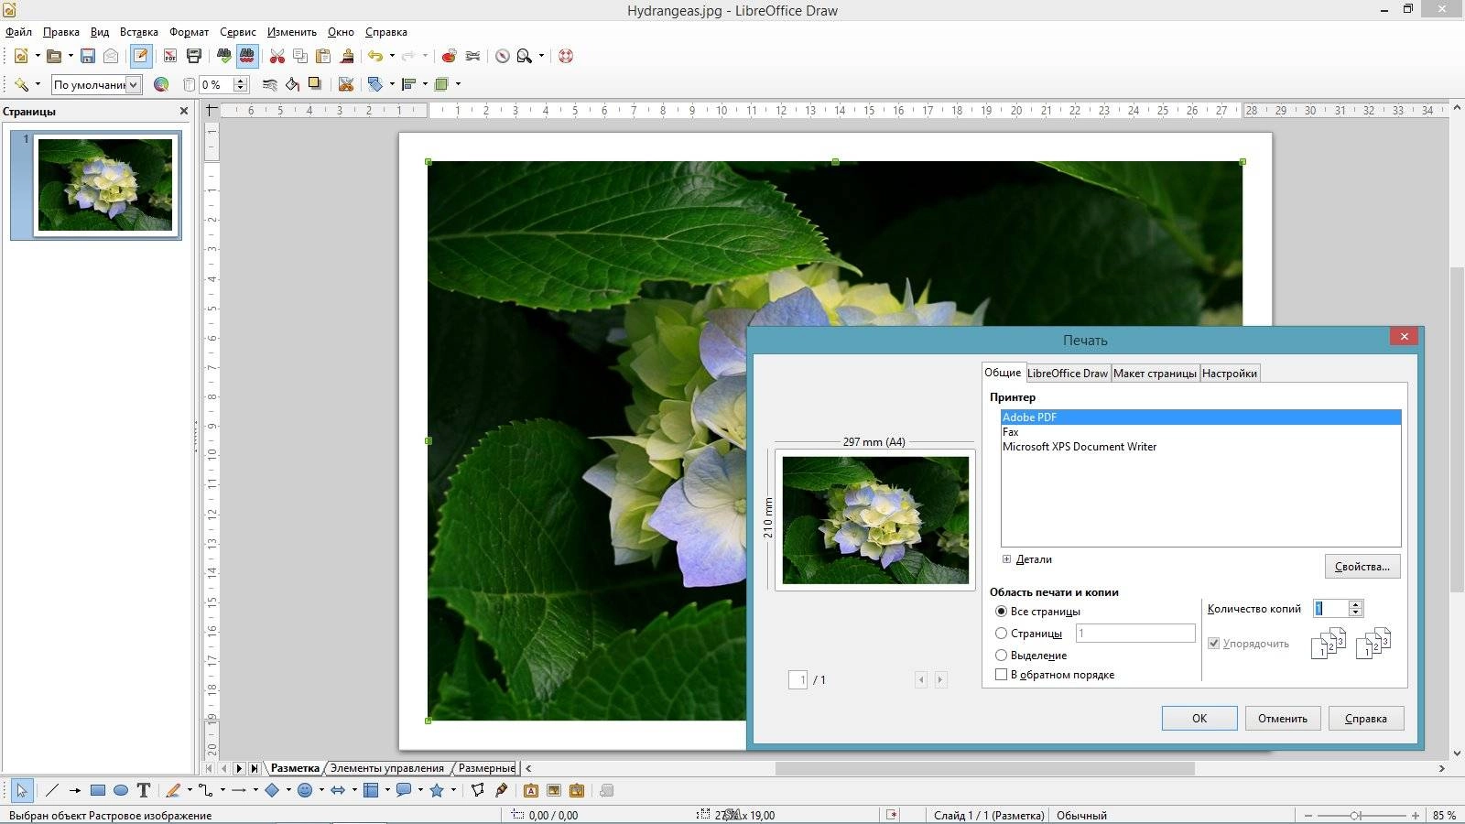Close the 'Страницы' side panel

[x=184, y=111]
